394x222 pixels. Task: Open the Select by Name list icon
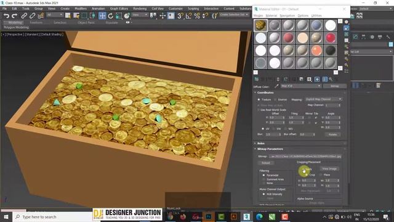click(x=76, y=16)
